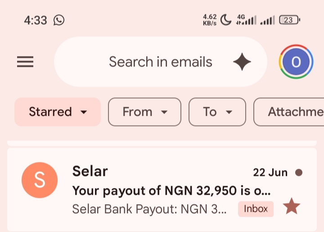This screenshot has width=324, height=232.
Task: Tap the Do Not Disturb moon icon
Action: 226,20
